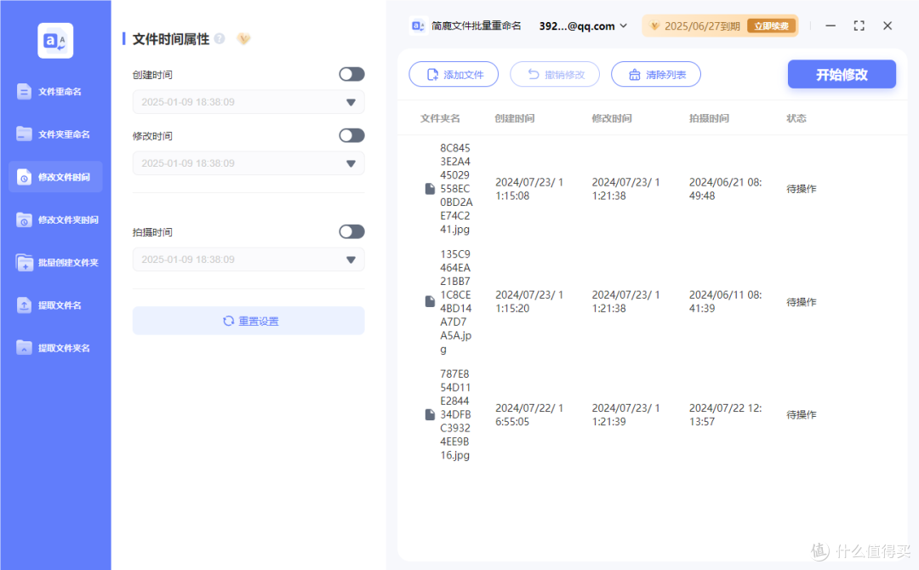Open the 修改时间 date dropdown arrow
919x570 pixels.
[x=351, y=163]
